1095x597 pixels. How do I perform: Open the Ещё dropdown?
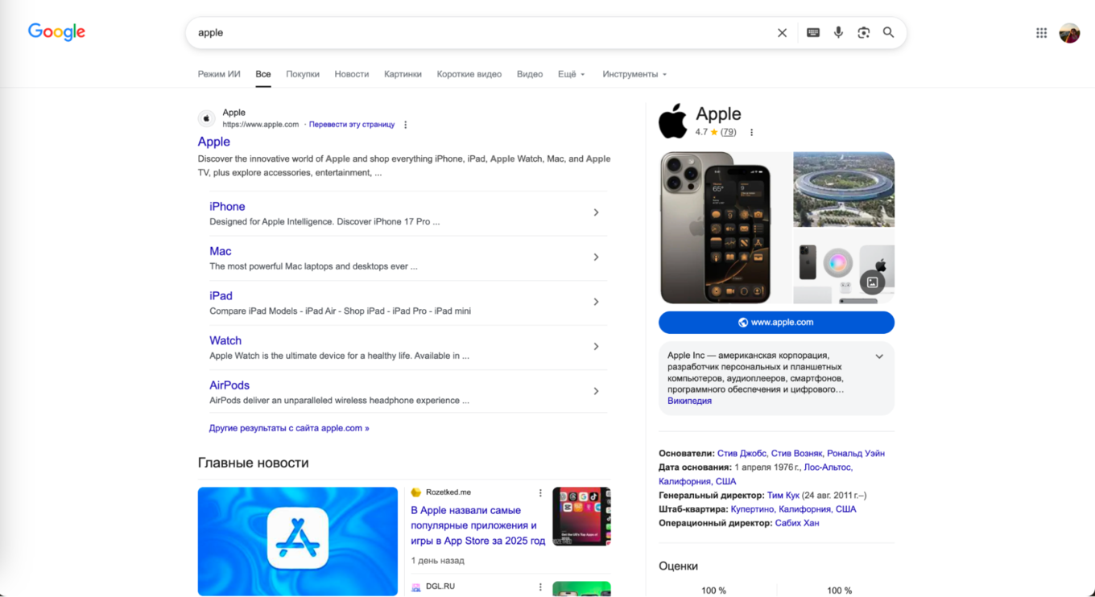click(570, 73)
